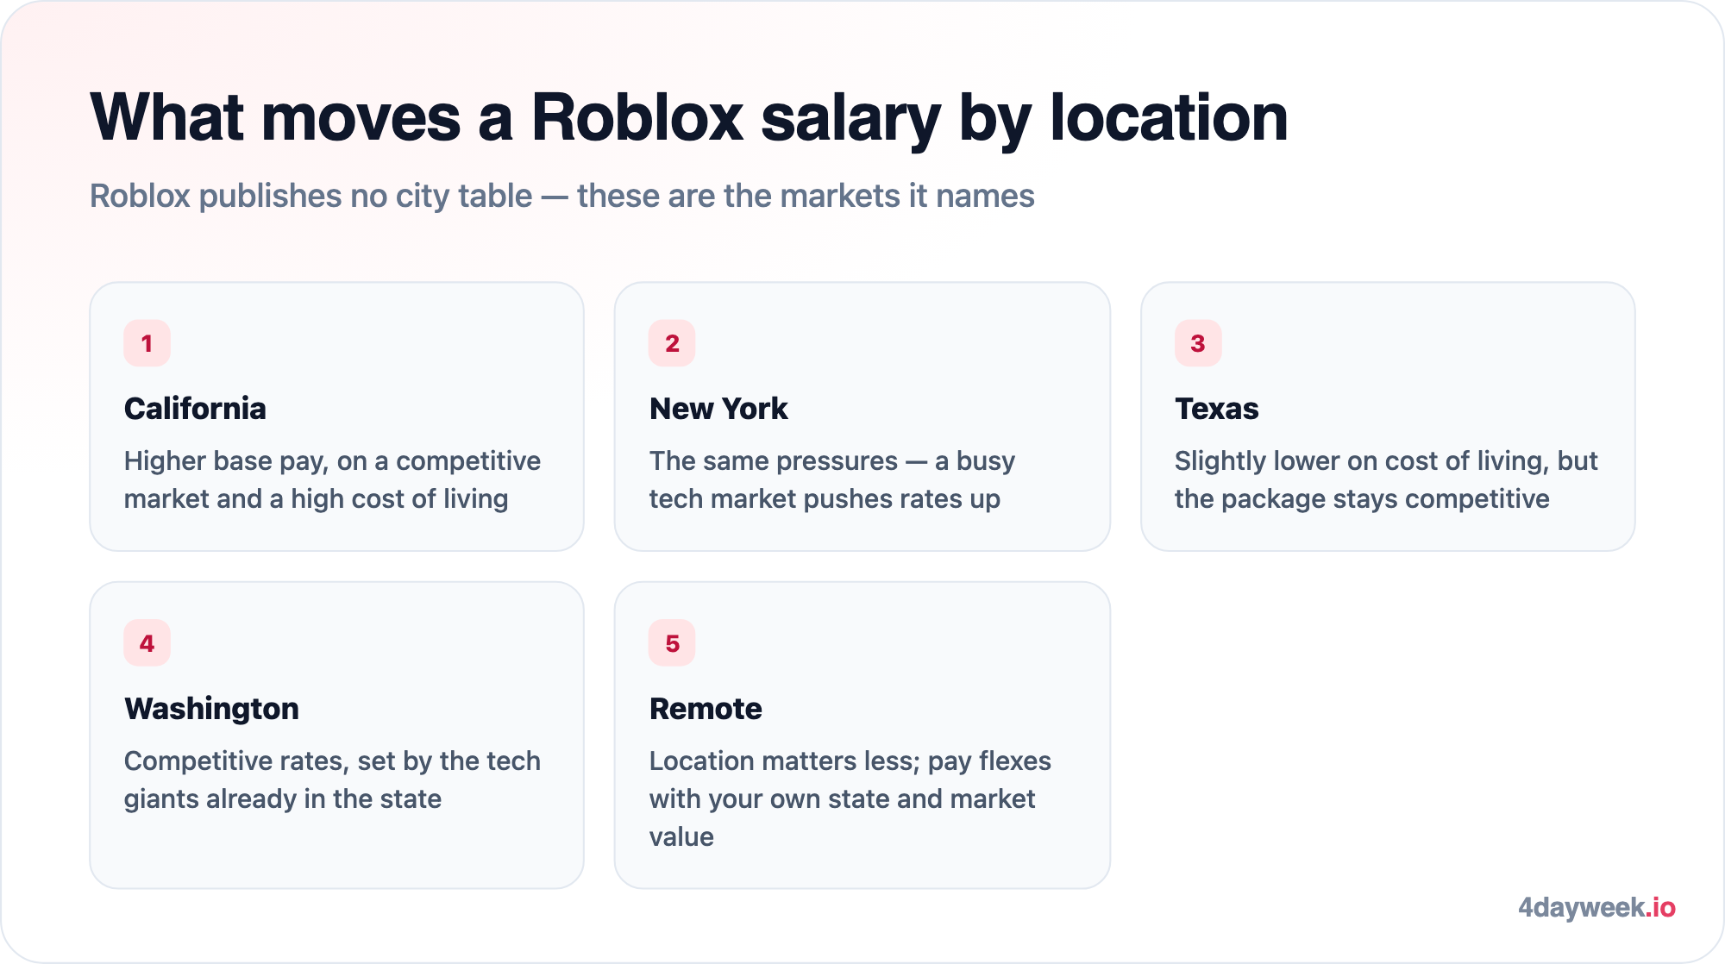Click the main title about Roblox salary
Viewport: 1725px width, 964px height.
(688, 117)
